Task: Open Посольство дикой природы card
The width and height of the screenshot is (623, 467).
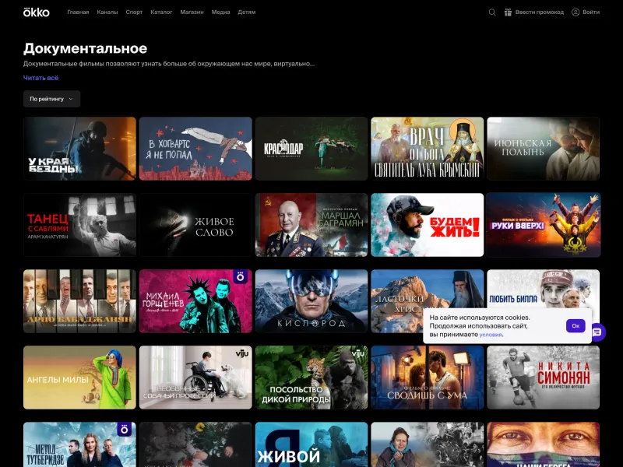Action: [311, 377]
